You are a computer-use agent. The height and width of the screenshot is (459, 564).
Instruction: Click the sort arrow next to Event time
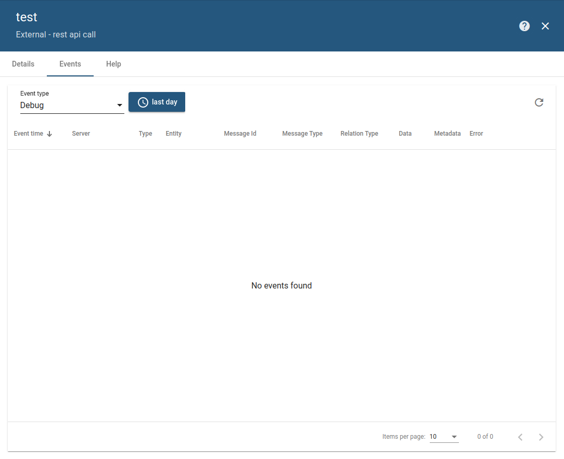50,134
